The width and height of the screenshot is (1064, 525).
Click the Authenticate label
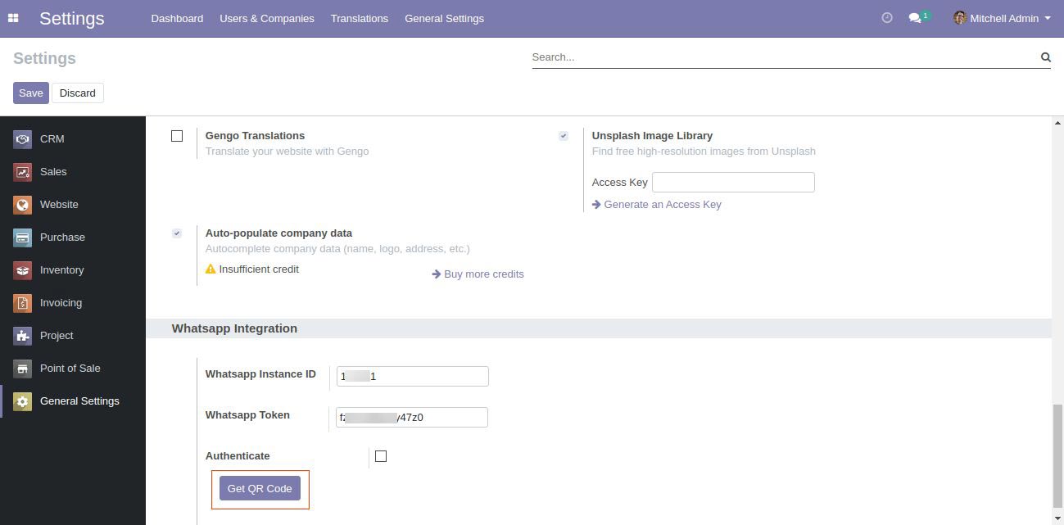pyautogui.click(x=238, y=456)
